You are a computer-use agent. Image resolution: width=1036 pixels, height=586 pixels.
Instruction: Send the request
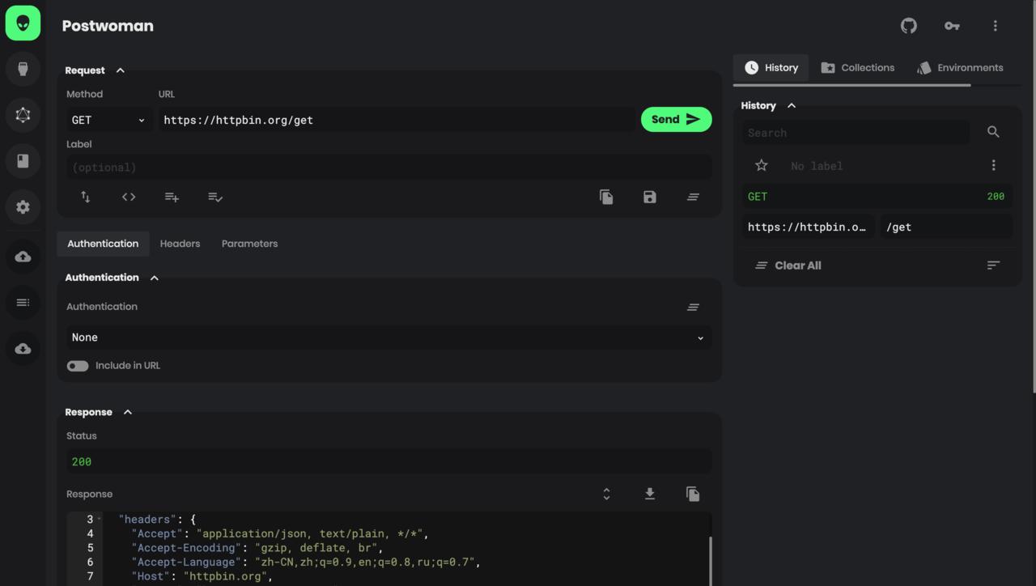coord(677,120)
